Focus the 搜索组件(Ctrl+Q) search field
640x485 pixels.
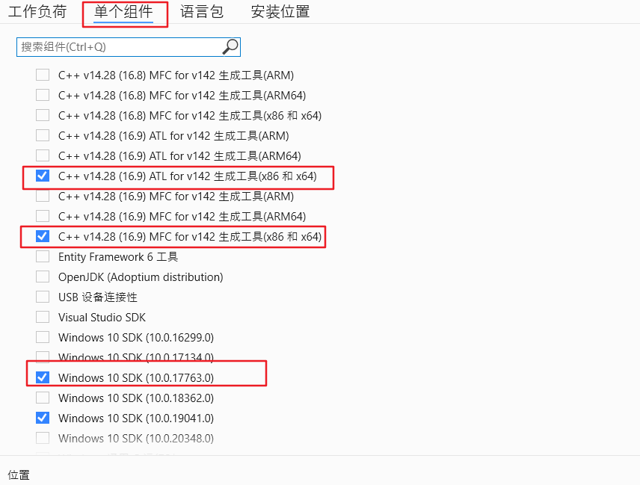(128, 47)
